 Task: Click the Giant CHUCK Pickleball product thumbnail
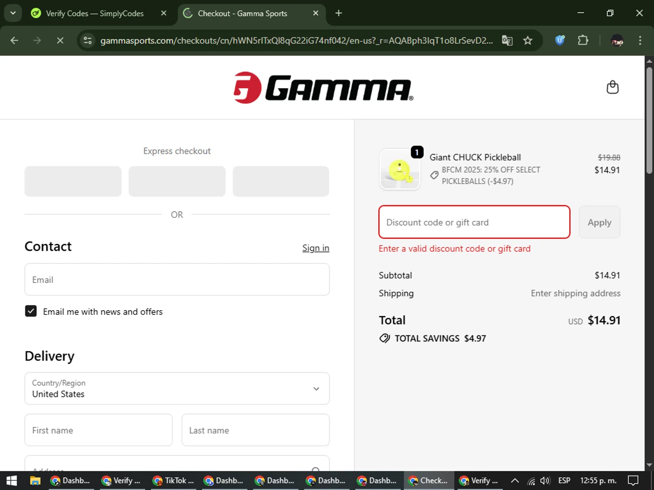(400, 169)
